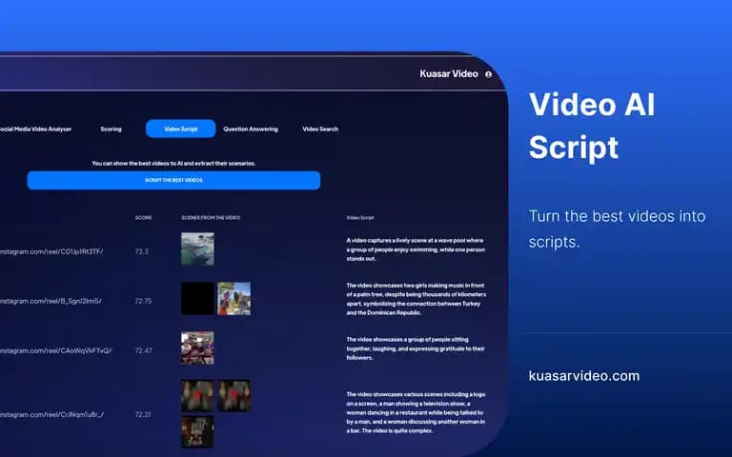This screenshot has height=457, width=732.
Task: Click the Script The Best Videos button
Action: click(x=173, y=180)
